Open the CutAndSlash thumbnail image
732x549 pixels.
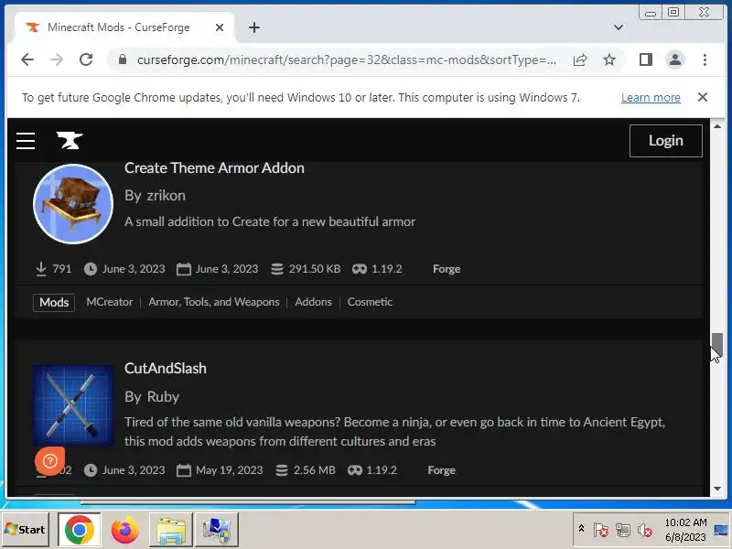click(x=73, y=405)
